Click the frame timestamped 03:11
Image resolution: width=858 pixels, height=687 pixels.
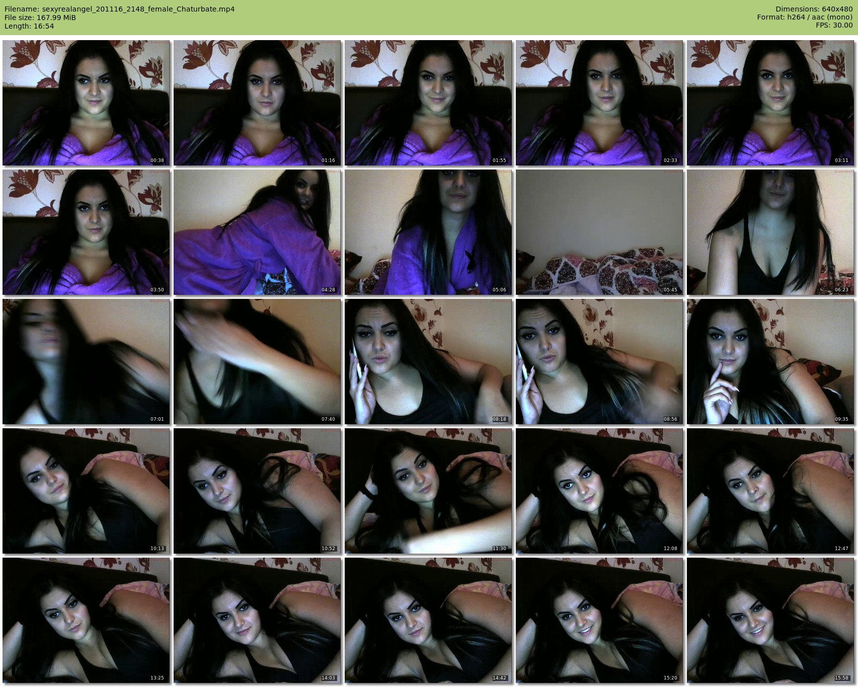770,103
